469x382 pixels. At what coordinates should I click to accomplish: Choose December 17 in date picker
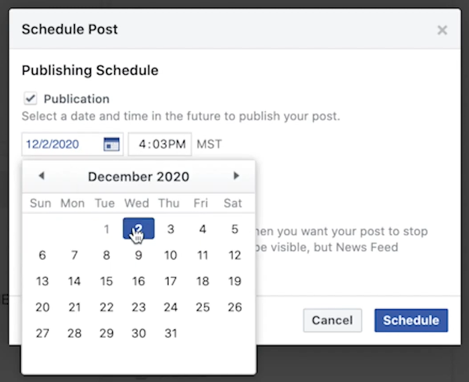coord(170,281)
